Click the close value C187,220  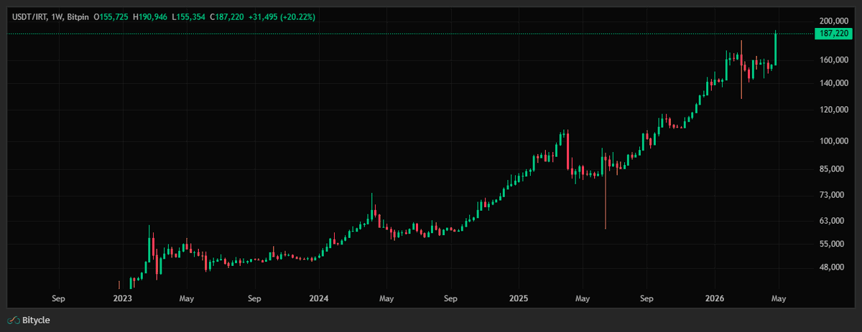[x=226, y=16]
